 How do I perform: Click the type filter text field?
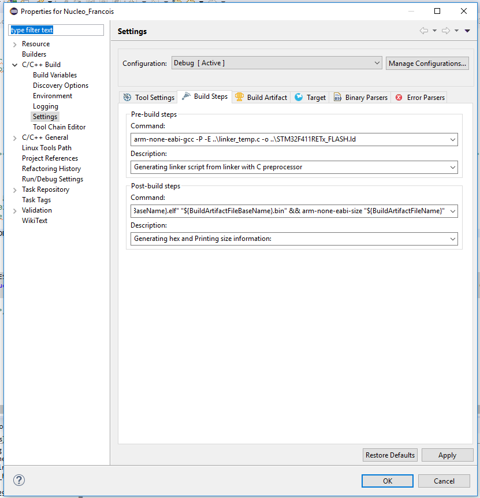pyautogui.click(x=56, y=30)
